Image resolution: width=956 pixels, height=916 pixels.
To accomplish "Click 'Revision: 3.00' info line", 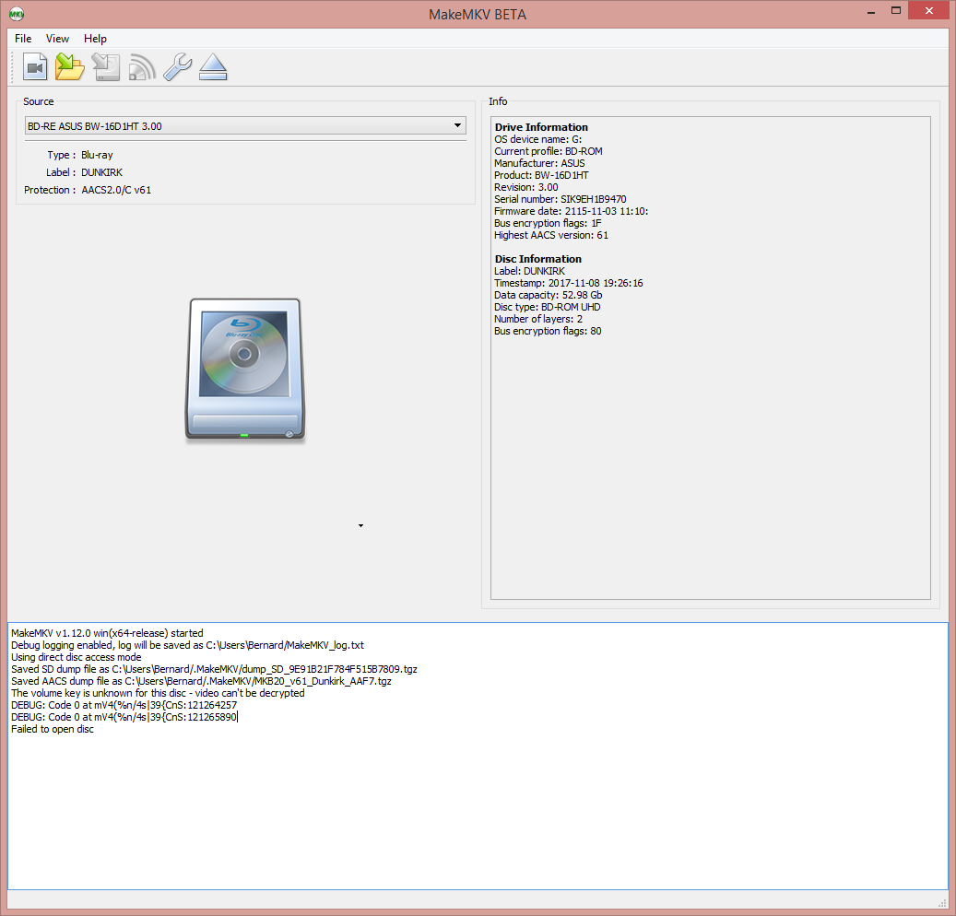I will click(x=526, y=187).
